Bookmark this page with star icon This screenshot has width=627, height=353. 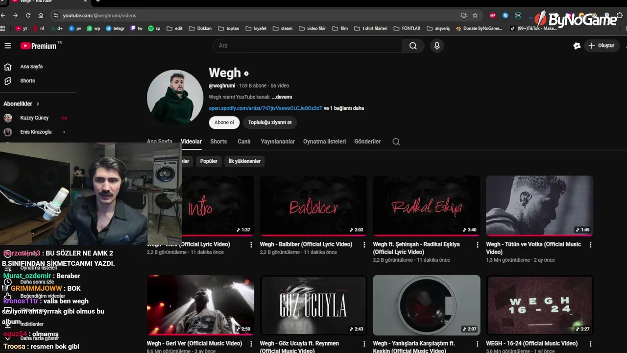475,16
